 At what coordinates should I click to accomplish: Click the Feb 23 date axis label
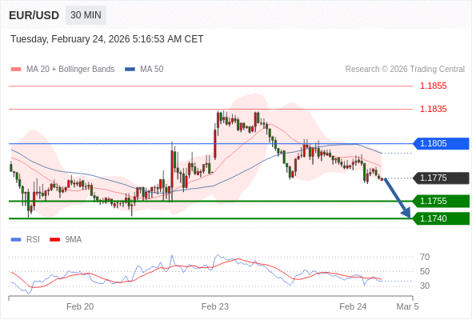215,306
